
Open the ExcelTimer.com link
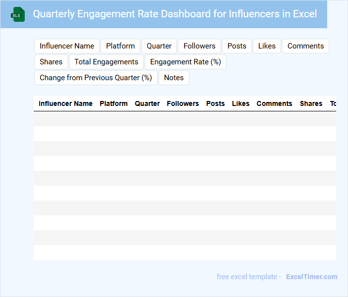point(311,277)
